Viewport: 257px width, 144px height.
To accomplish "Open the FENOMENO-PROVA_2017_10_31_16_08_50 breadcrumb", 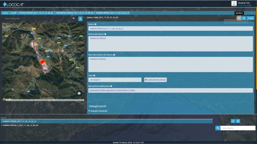I will click(75, 13).
